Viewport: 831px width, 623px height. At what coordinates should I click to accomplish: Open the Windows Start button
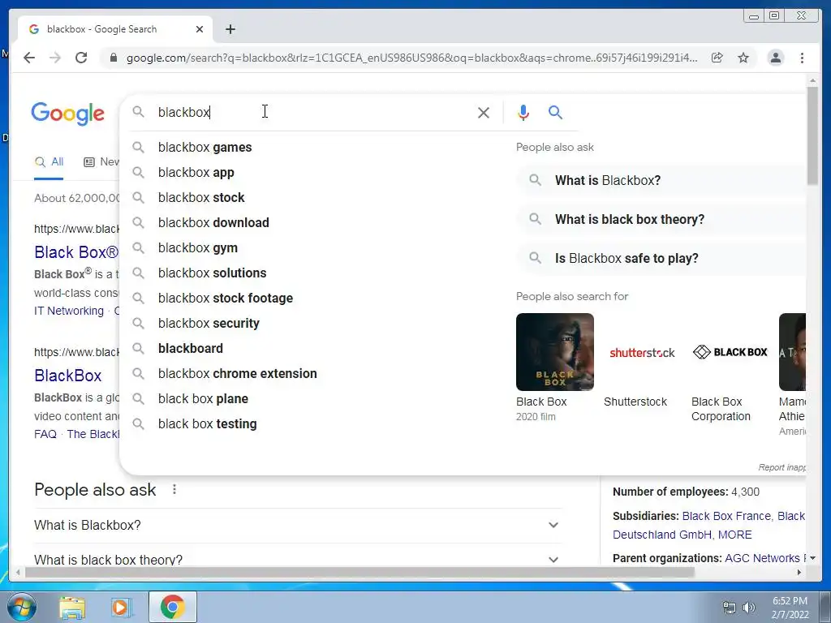pos(21,607)
